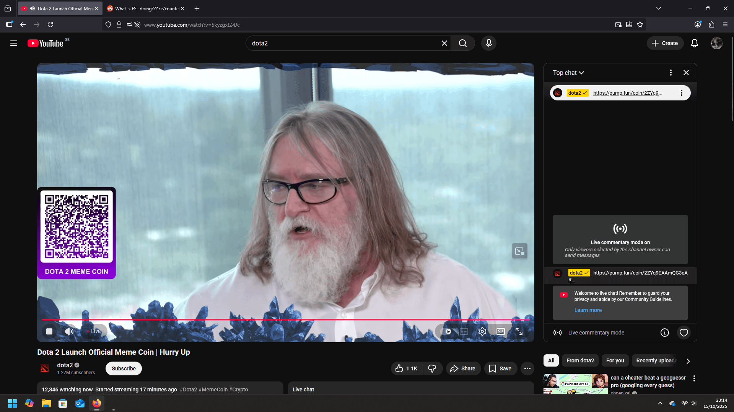Switch to theater mode
Viewport: 734px width, 412px height.
point(501,331)
